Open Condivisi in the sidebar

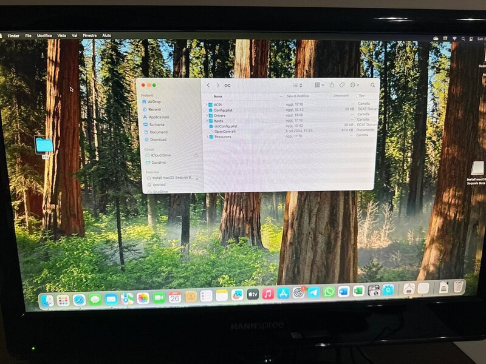156,163
